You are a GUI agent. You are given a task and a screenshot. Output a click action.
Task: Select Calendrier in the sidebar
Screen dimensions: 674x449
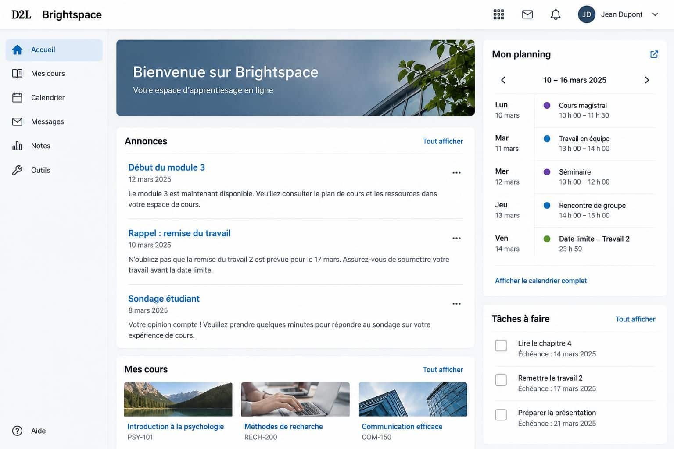coord(54,97)
